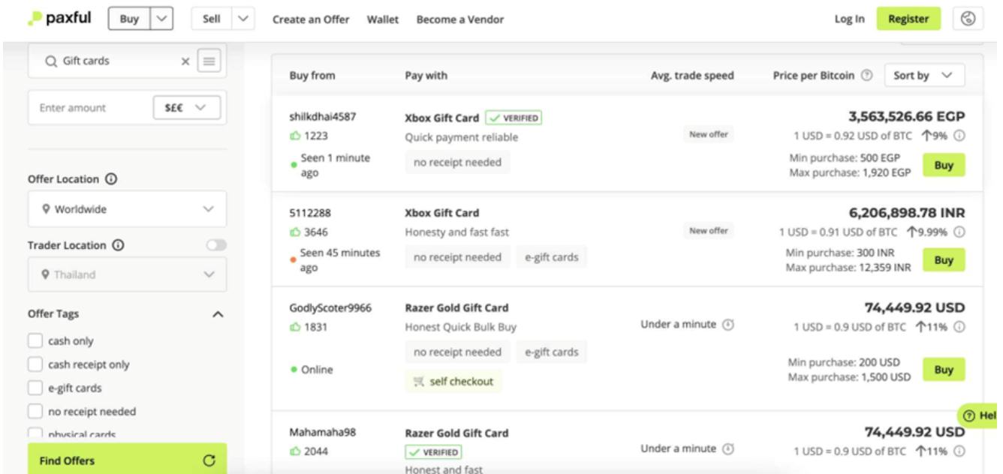This screenshot has height=474, width=1003.
Task: Click the Sell tab in header
Action: click(x=212, y=19)
